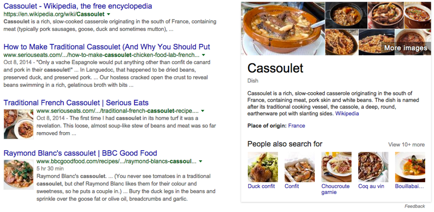The height and width of the screenshot is (212, 434).
Task: Open the Cassoulet Wikipedia result title
Action: coord(78,6)
